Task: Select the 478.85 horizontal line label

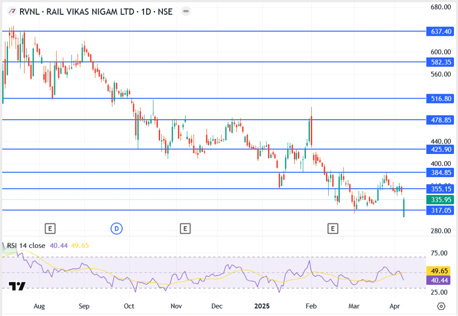Action: click(440, 120)
